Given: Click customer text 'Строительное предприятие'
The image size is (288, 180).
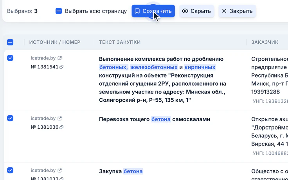Looking at the screenshot, I should pos(270,63).
